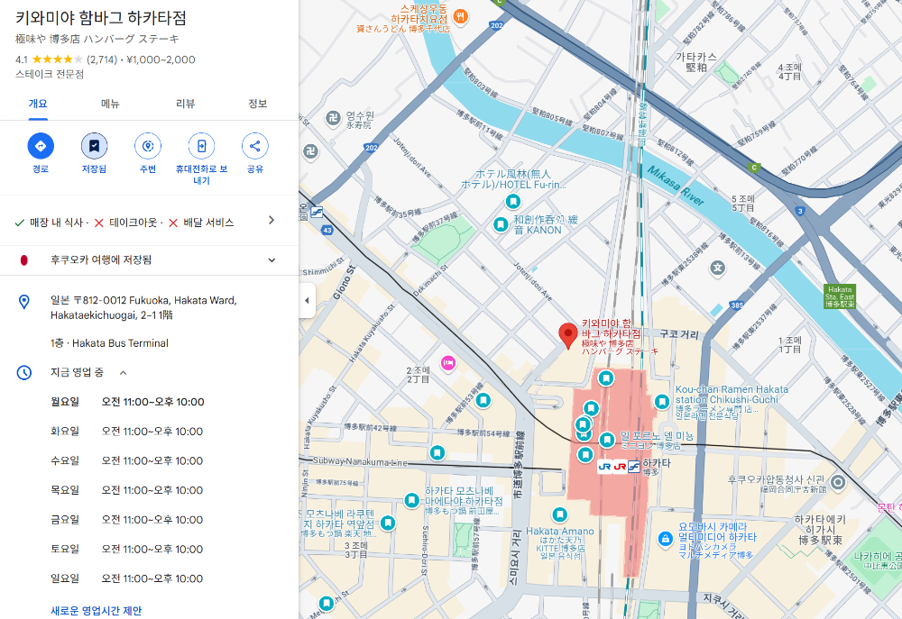Click the 후쿠오카합동청사 신관 government marker
902x619 pixels.
(838, 482)
